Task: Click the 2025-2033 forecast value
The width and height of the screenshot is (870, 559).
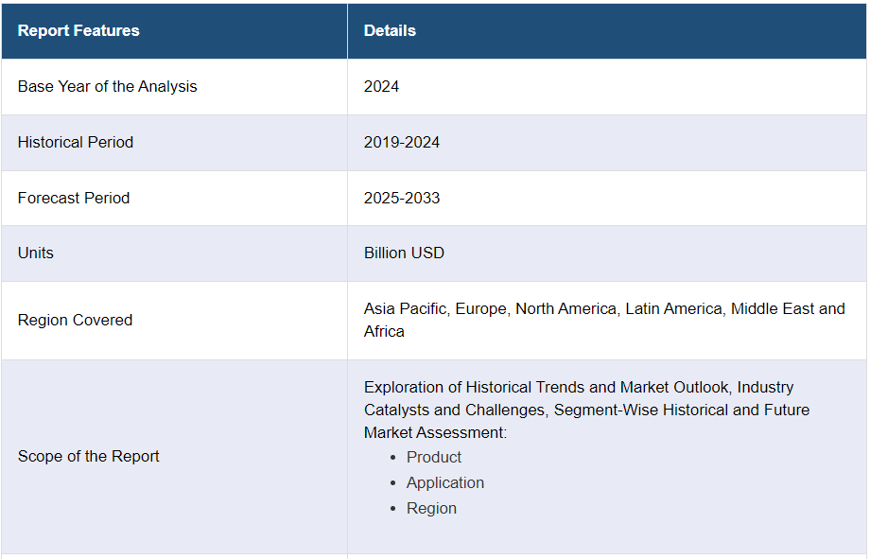Action: pyautogui.click(x=402, y=198)
